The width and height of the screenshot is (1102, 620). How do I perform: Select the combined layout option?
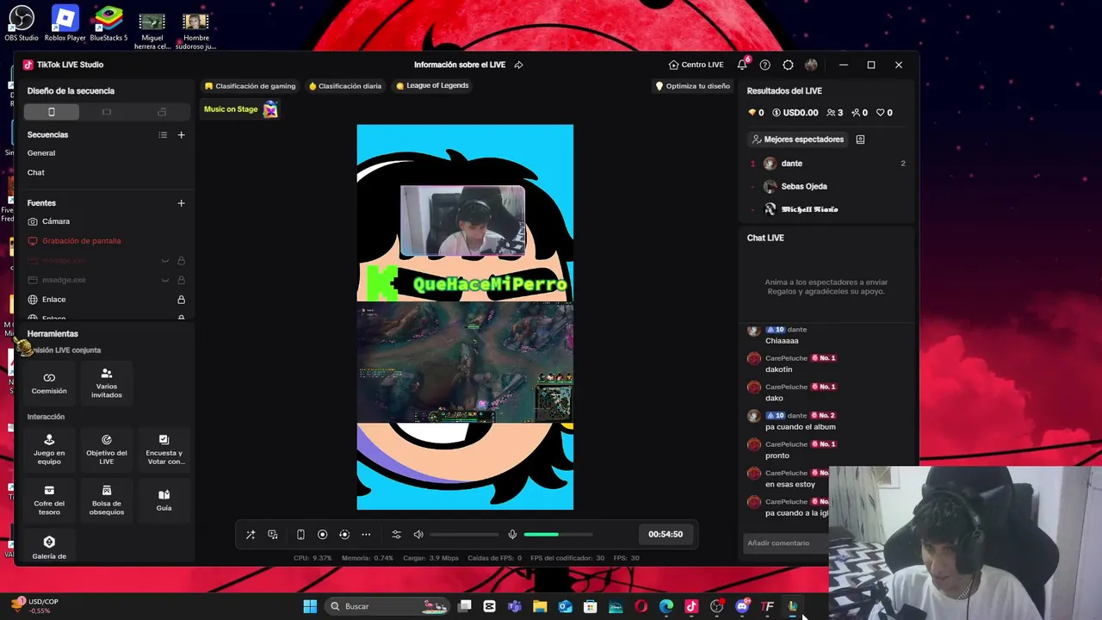click(162, 112)
